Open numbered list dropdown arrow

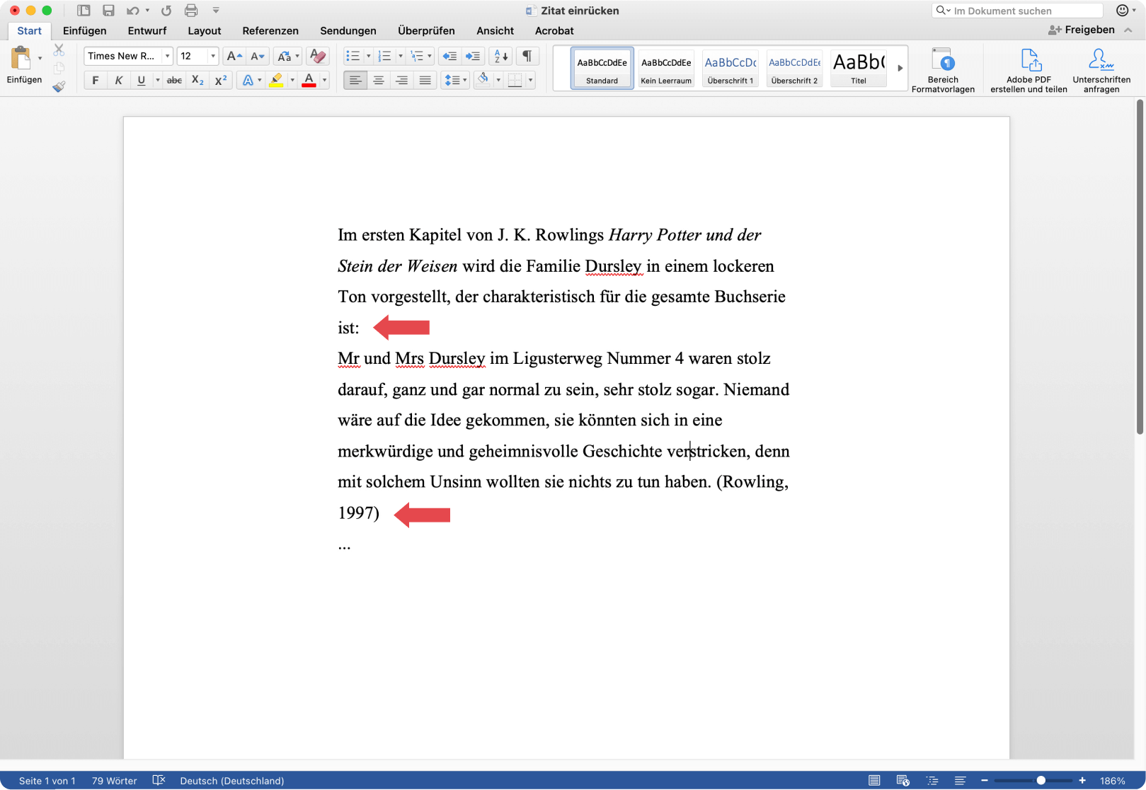pos(400,56)
